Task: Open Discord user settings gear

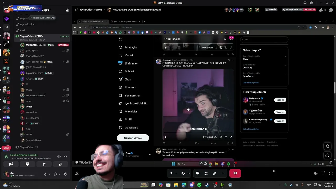Action: pyautogui.click(x=65, y=174)
